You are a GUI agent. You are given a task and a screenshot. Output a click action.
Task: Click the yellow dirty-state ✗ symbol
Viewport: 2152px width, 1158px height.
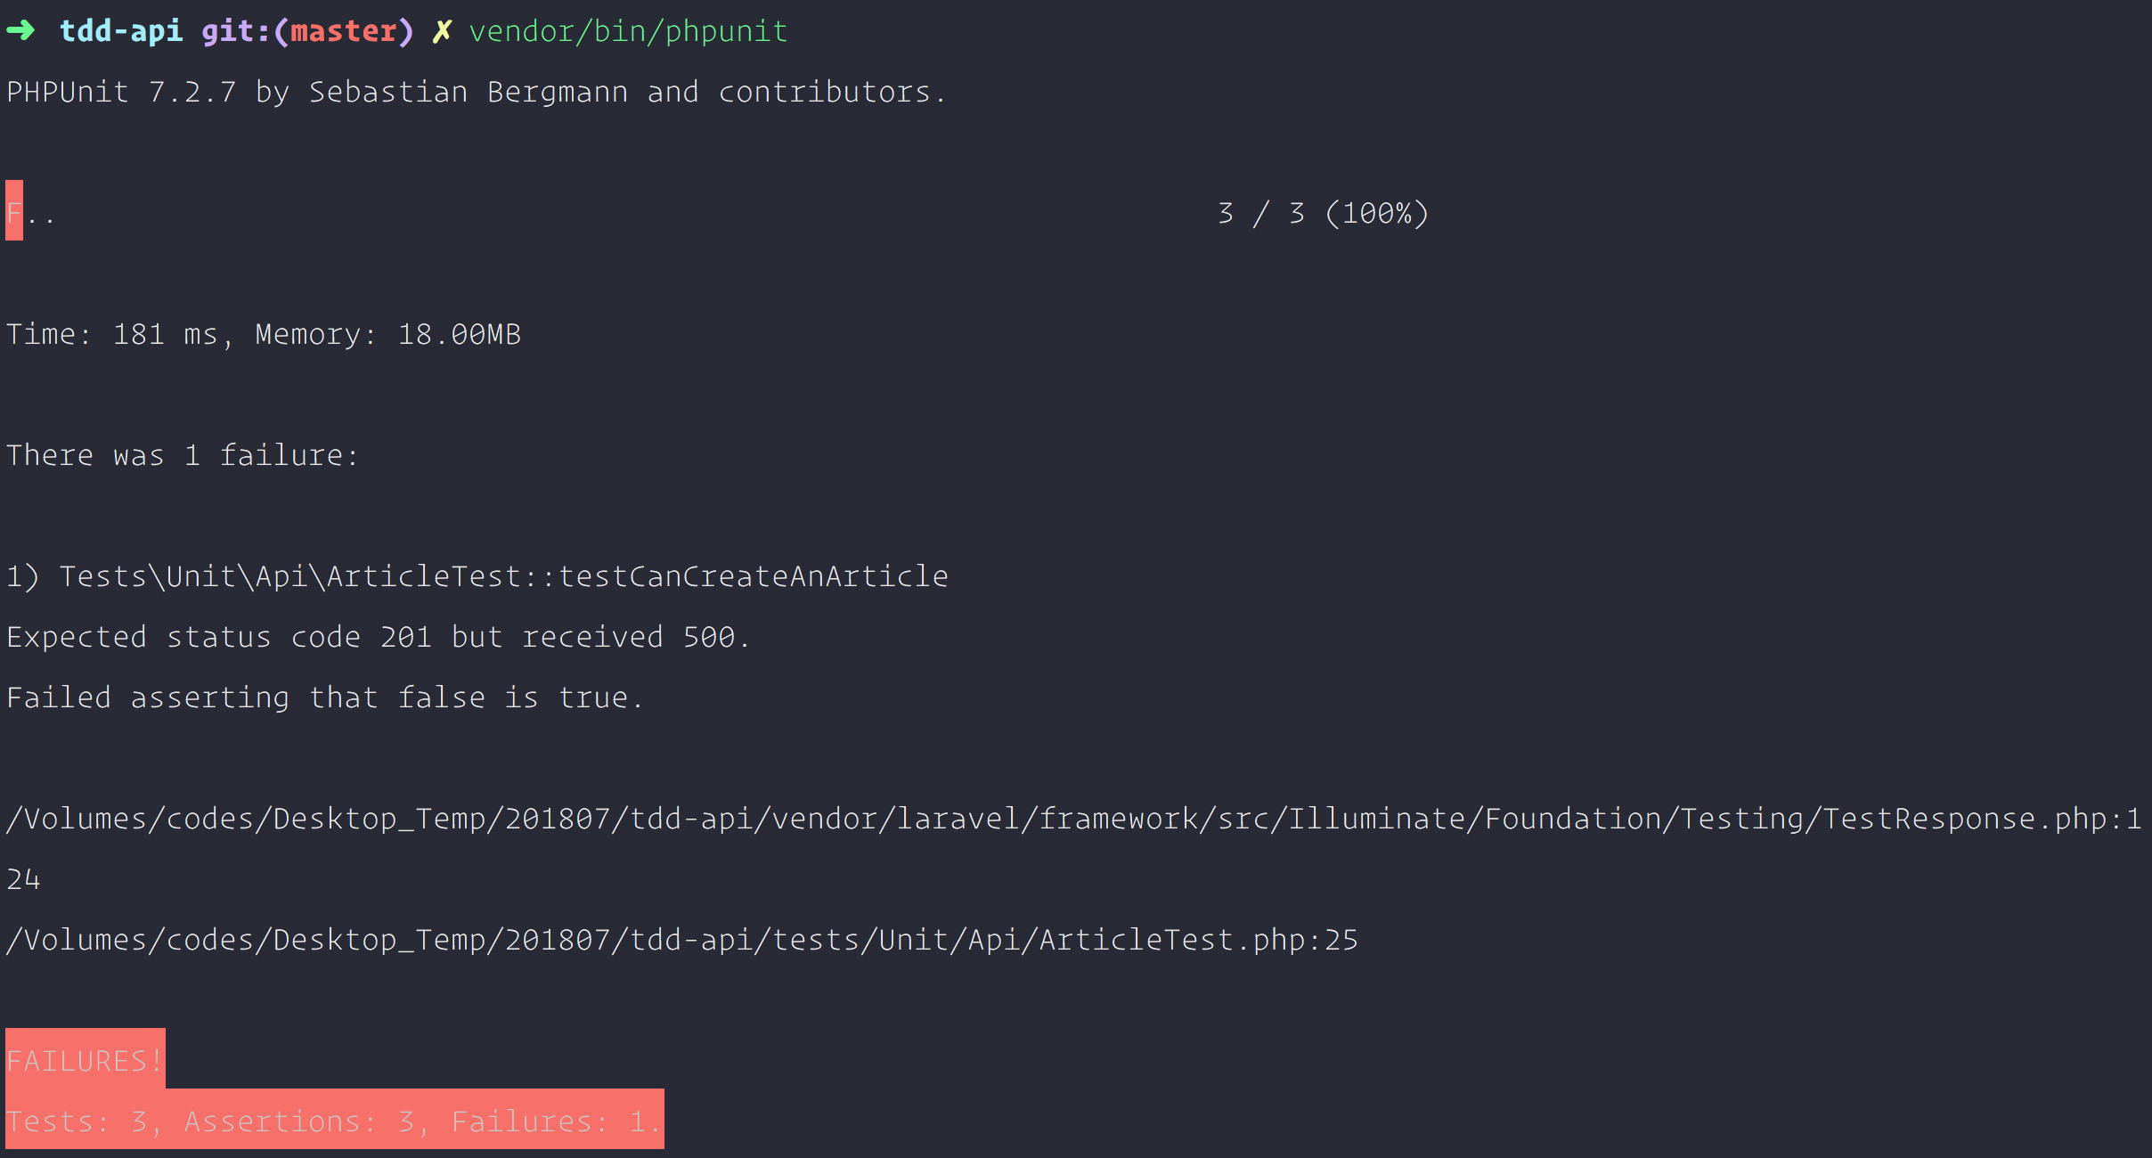441,32
